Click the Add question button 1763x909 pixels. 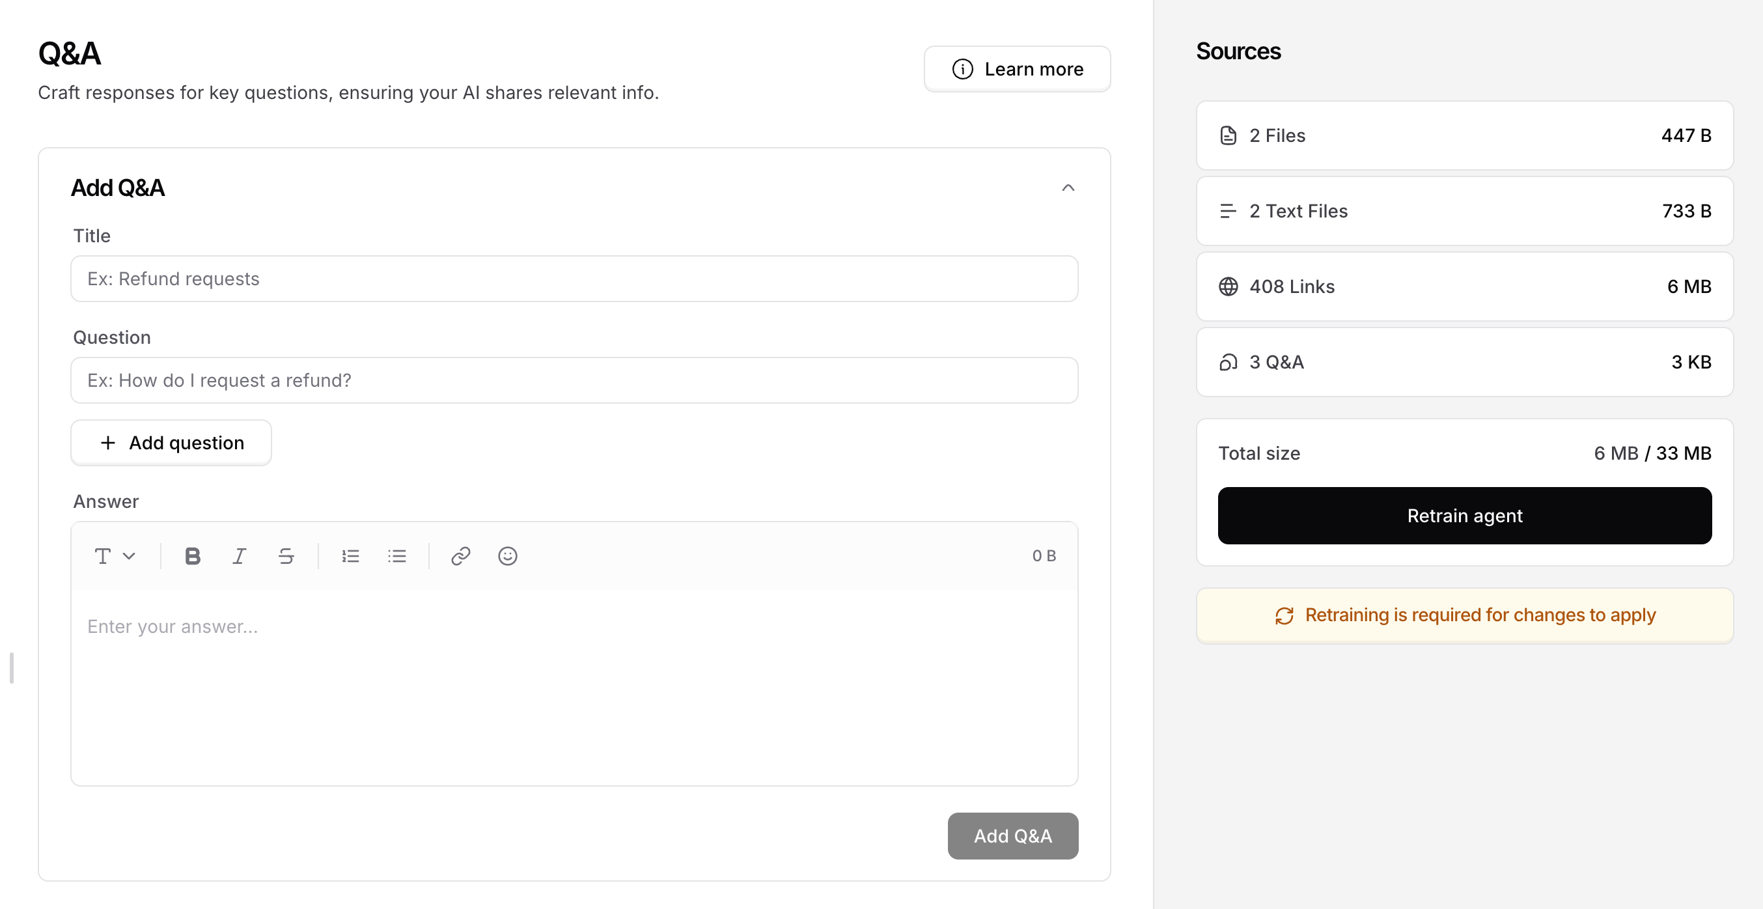tap(171, 442)
